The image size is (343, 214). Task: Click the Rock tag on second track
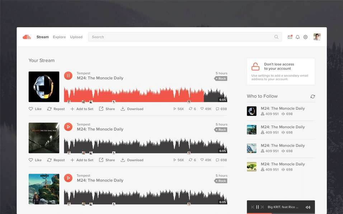point(221,130)
